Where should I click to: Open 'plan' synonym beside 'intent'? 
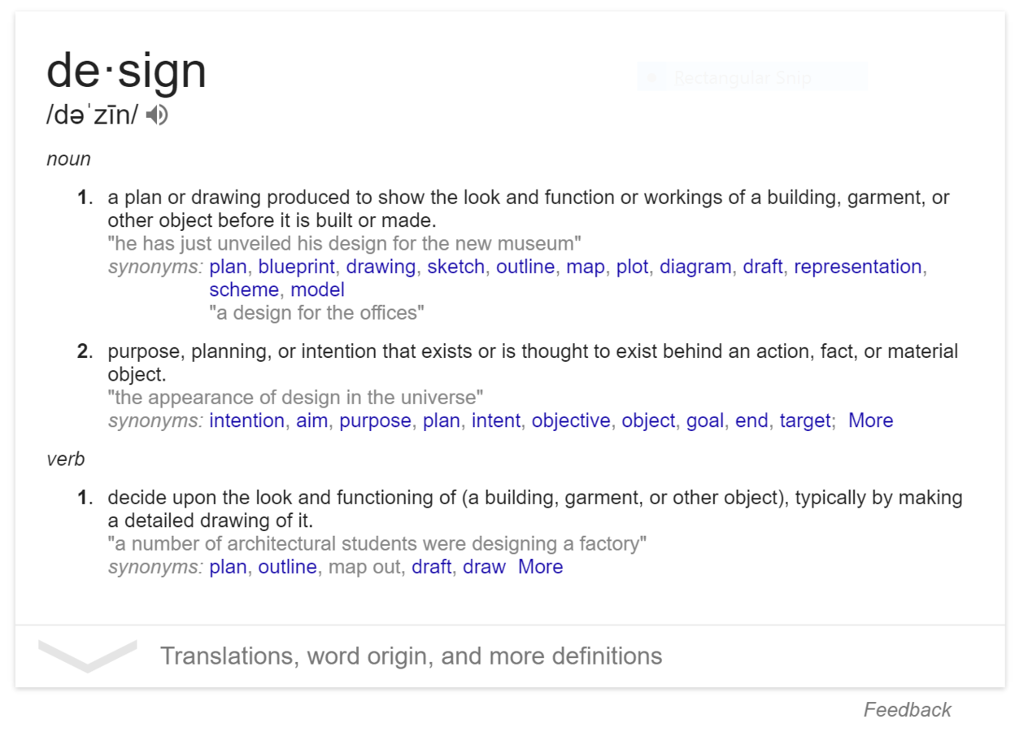pyautogui.click(x=442, y=420)
